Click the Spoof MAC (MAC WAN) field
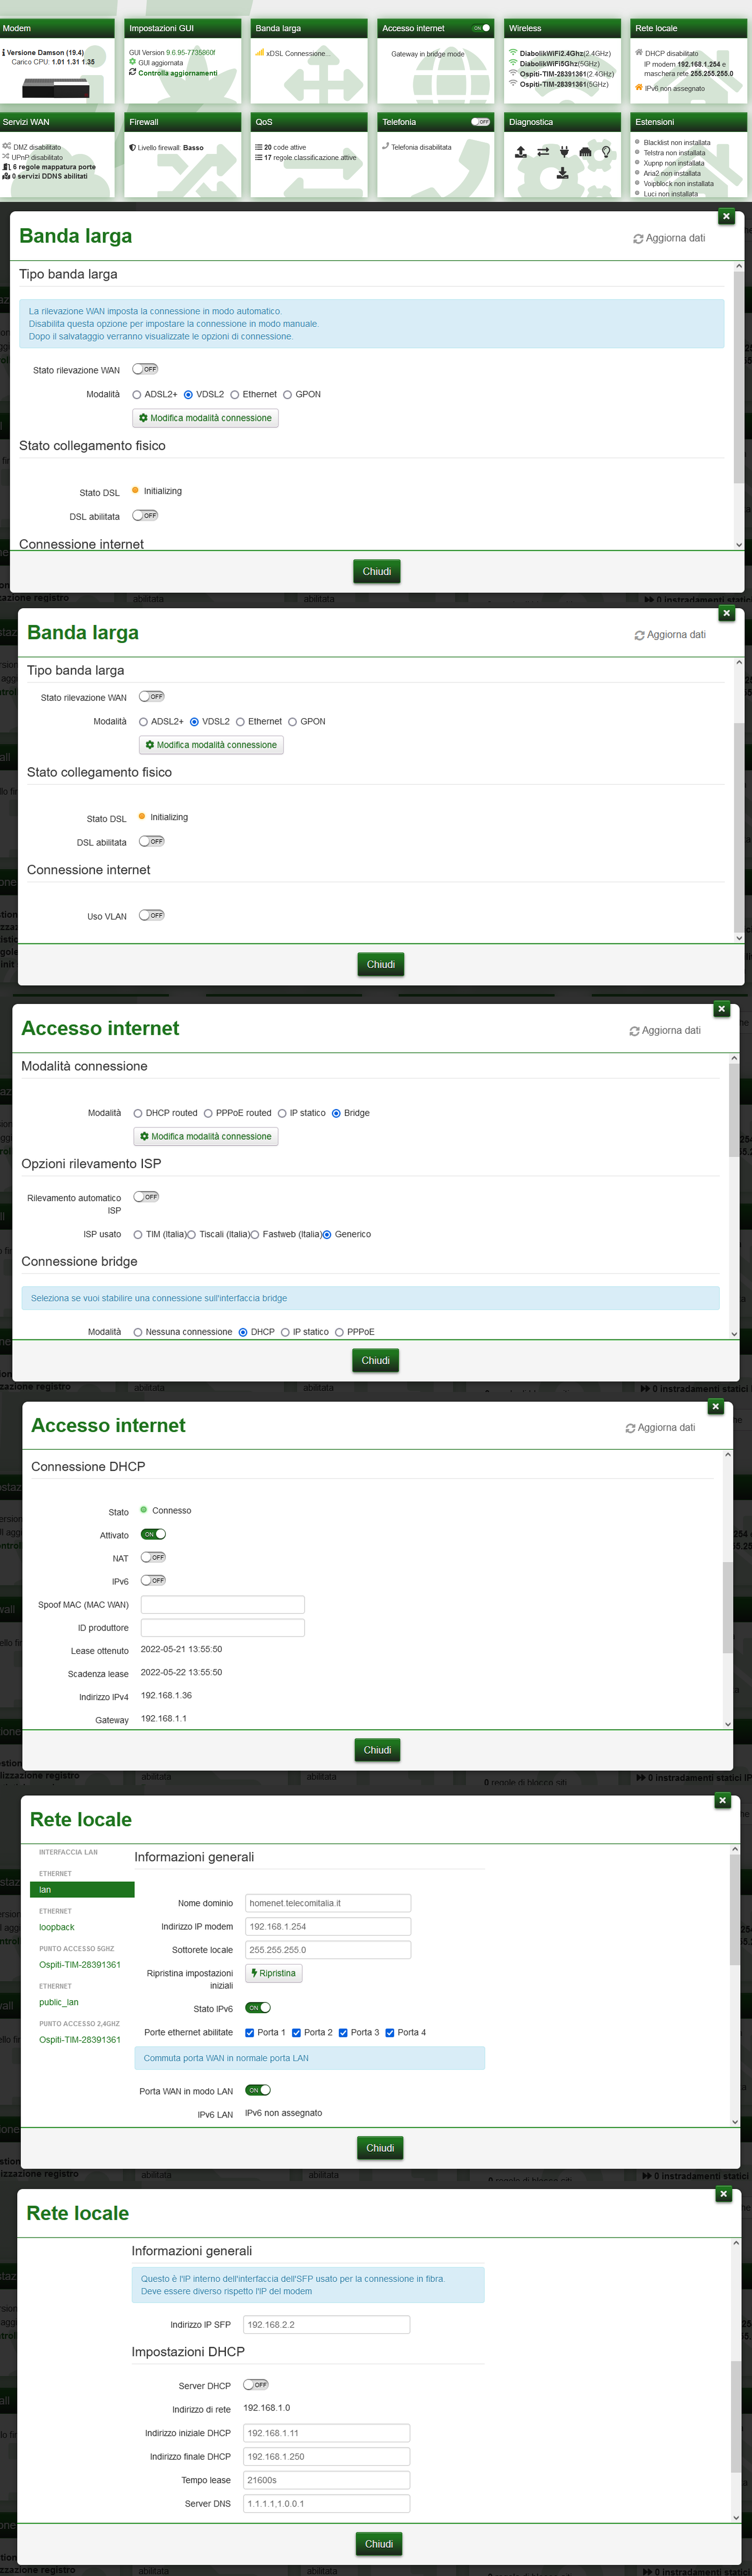The width and height of the screenshot is (752, 2576). (x=223, y=1604)
